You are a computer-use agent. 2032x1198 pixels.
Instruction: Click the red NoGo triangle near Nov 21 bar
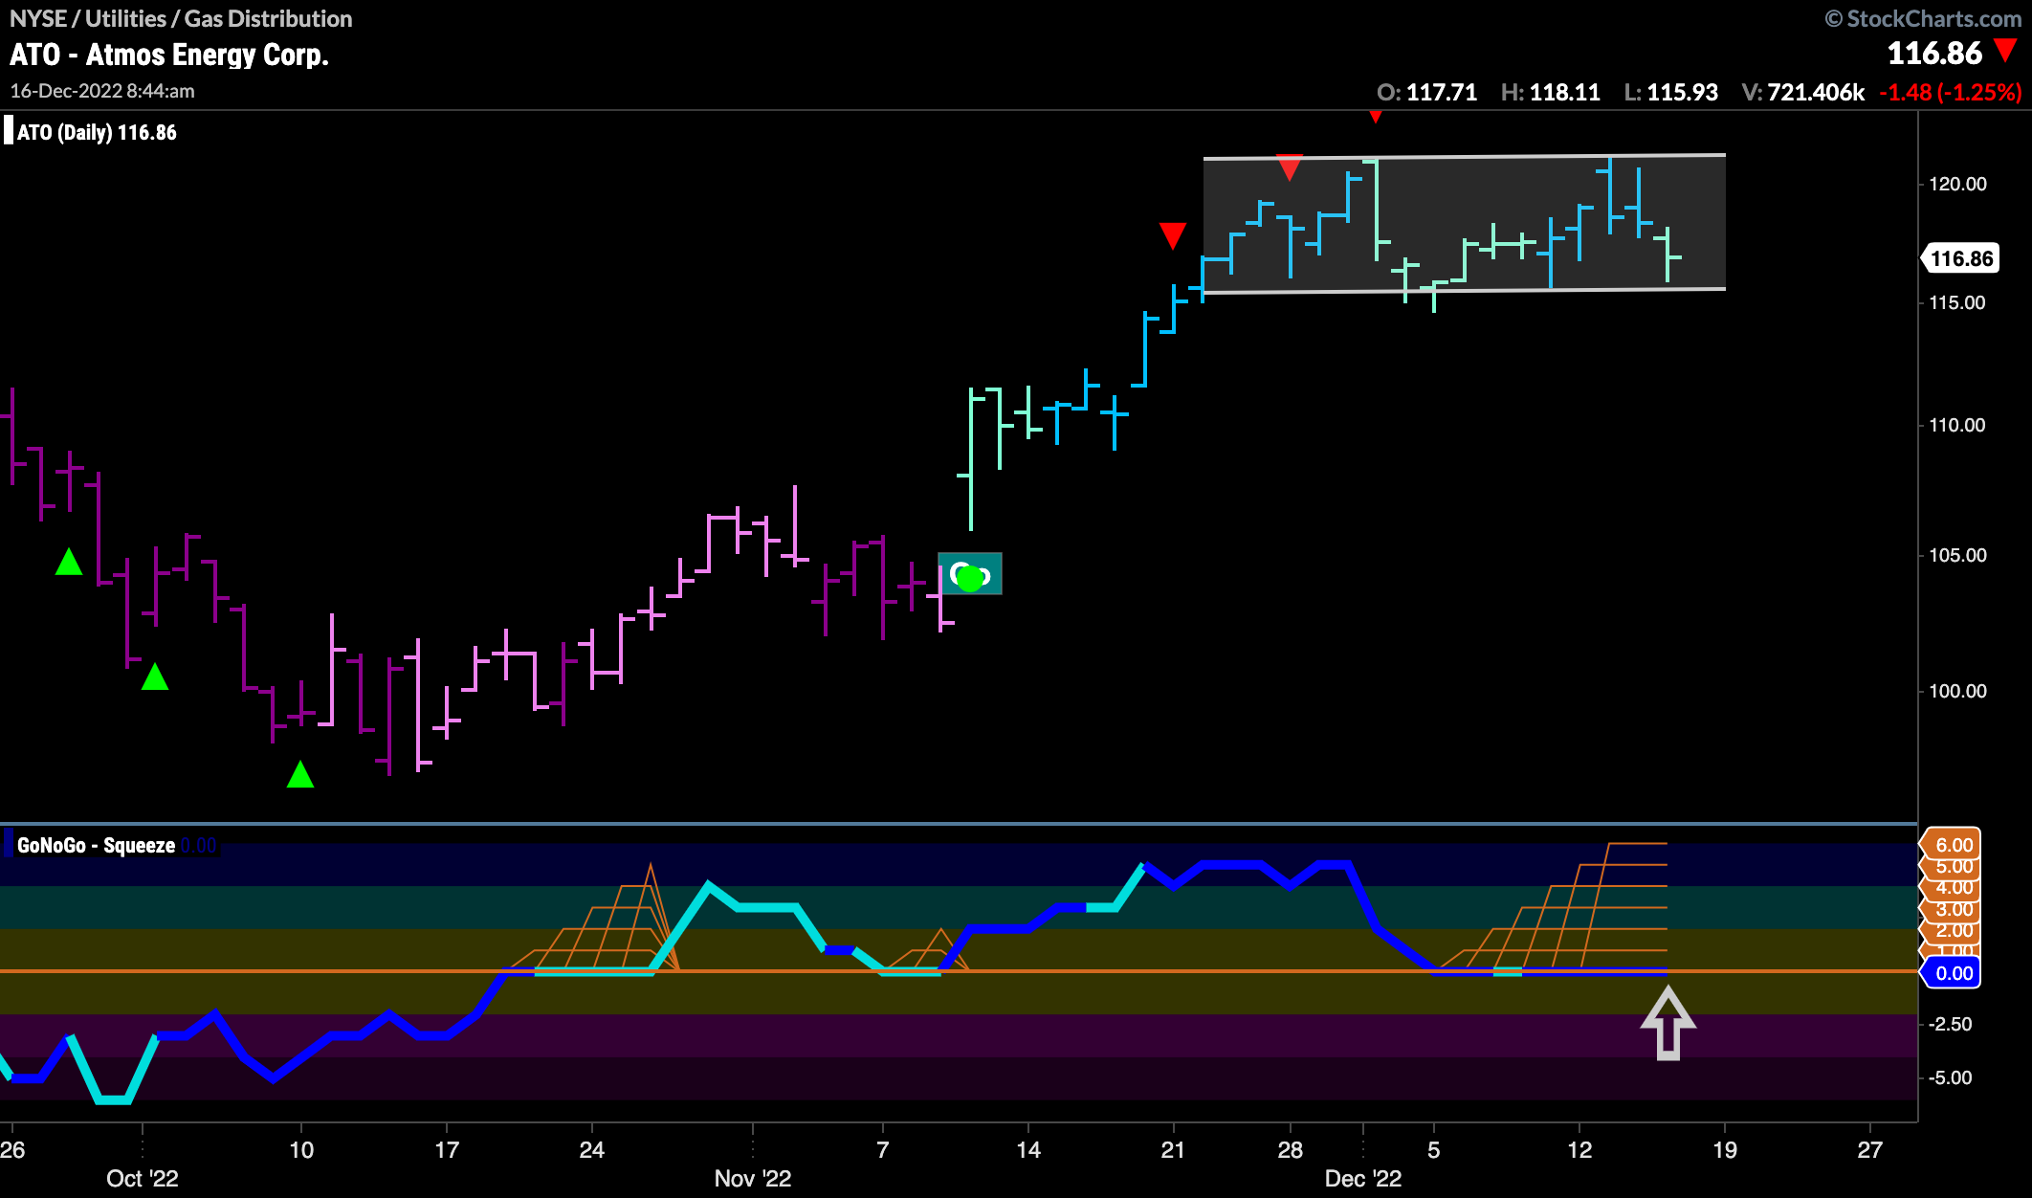(x=1173, y=236)
